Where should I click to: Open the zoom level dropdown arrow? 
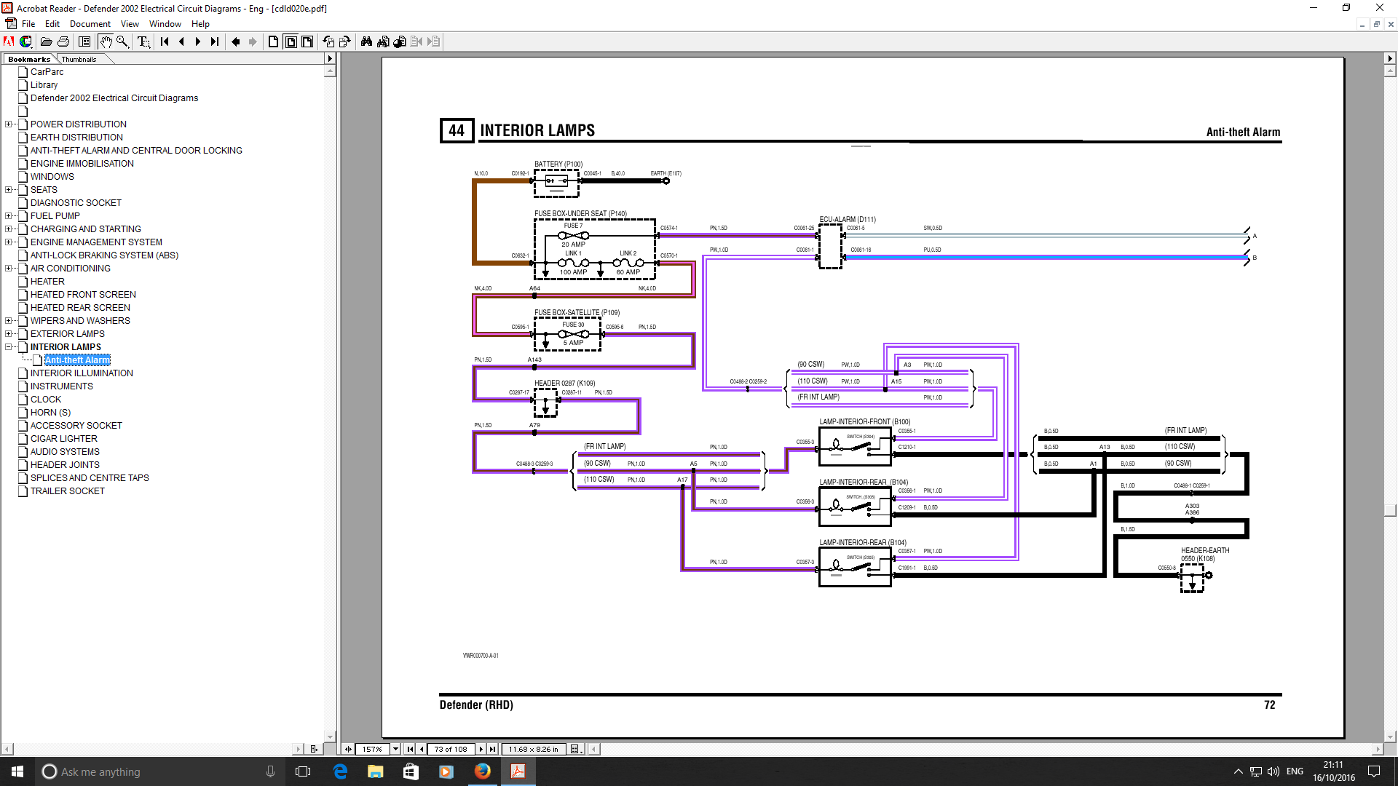(x=395, y=749)
